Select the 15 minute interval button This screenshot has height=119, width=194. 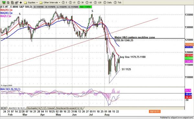click(72, 3)
